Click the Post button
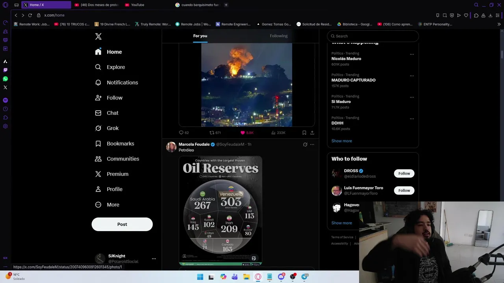The width and height of the screenshot is (504, 283). (x=122, y=224)
